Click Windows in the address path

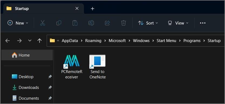(141, 41)
